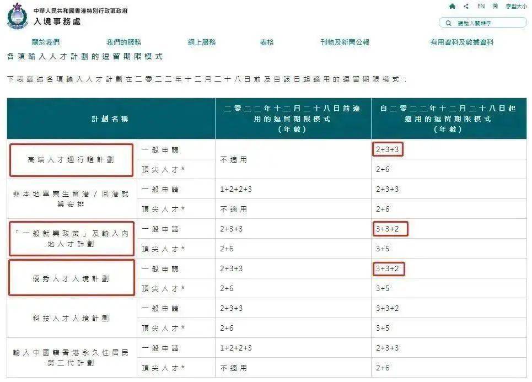Switch language to EN
The height and width of the screenshot is (382, 532).
point(480,7)
